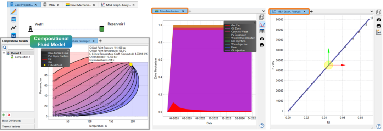
Task: Open the tab list dropdown in Drive Mechanism panel
Action: [263, 11]
